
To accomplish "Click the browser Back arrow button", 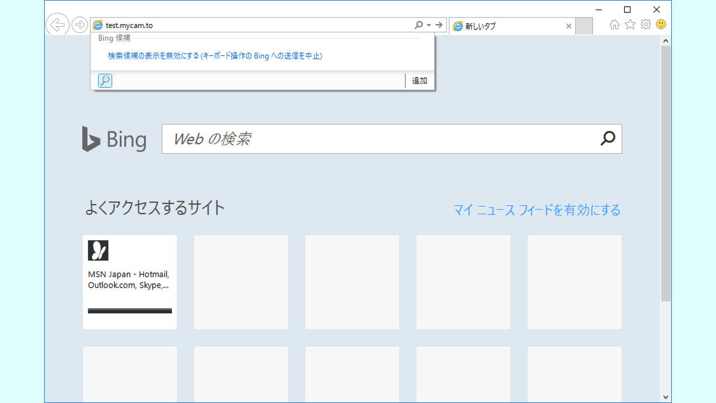I will [x=57, y=25].
